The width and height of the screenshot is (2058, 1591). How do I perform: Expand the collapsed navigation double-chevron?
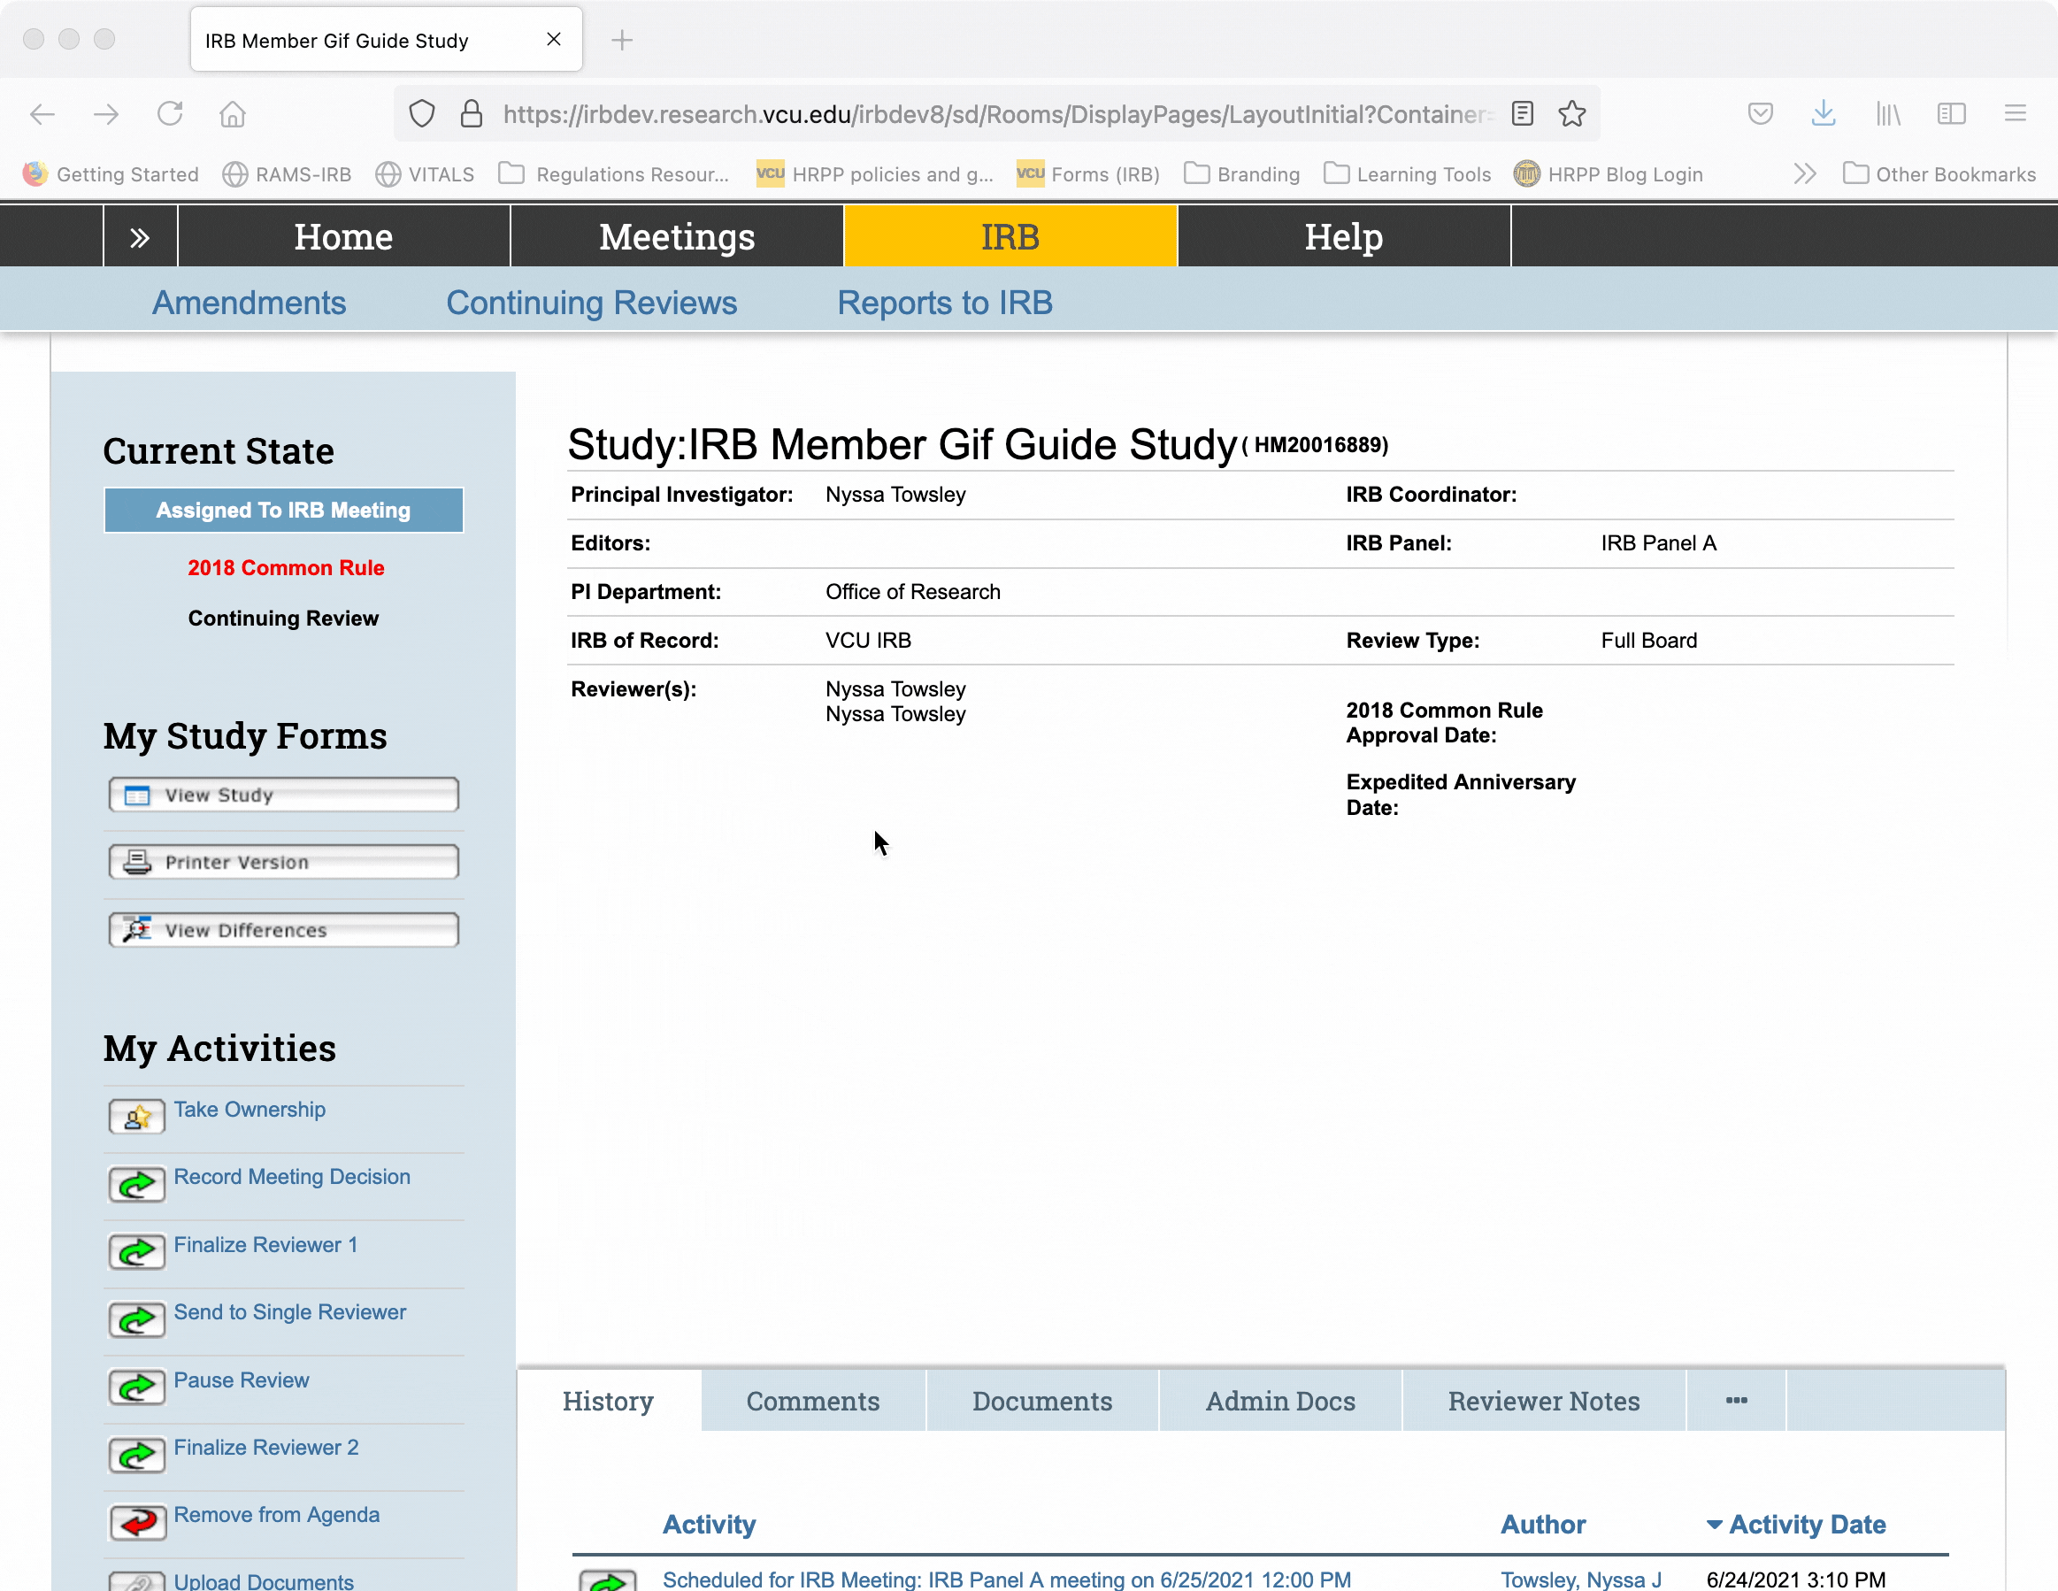click(140, 237)
